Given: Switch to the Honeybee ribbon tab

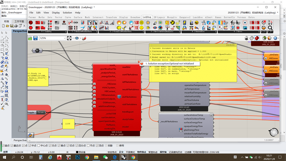Looking at the screenshot, I should 135,17.
